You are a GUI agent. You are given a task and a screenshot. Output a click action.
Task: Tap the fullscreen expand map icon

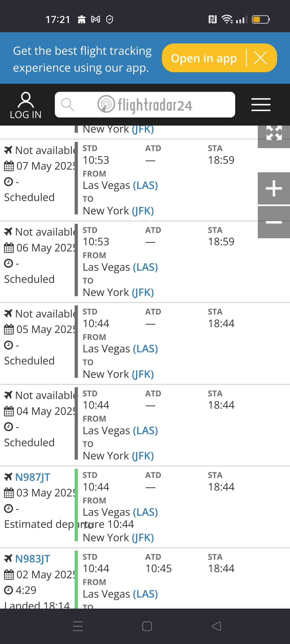click(x=274, y=133)
